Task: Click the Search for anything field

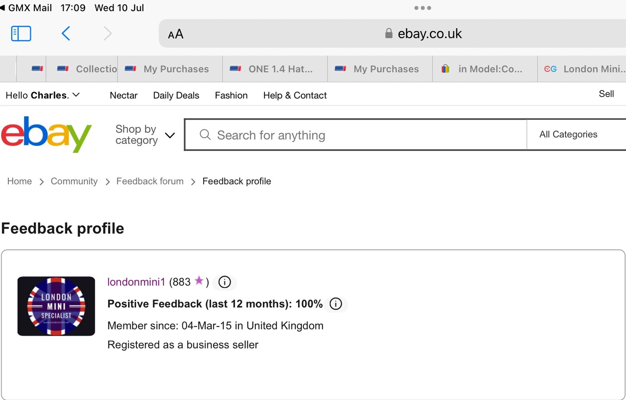Action: [x=356, y=135]
